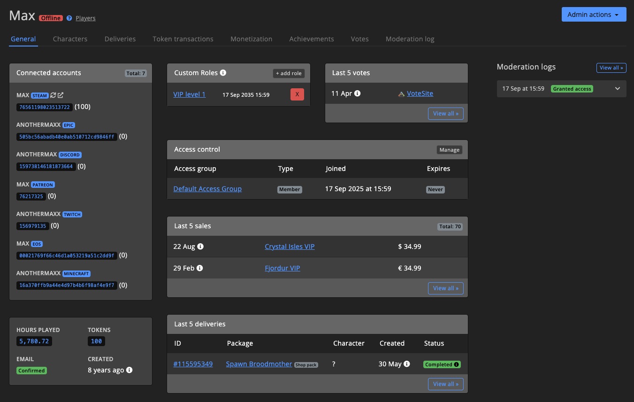Click the info icon inside the Completed status badge
The image size is (634, 402).
tap(456, 364)
